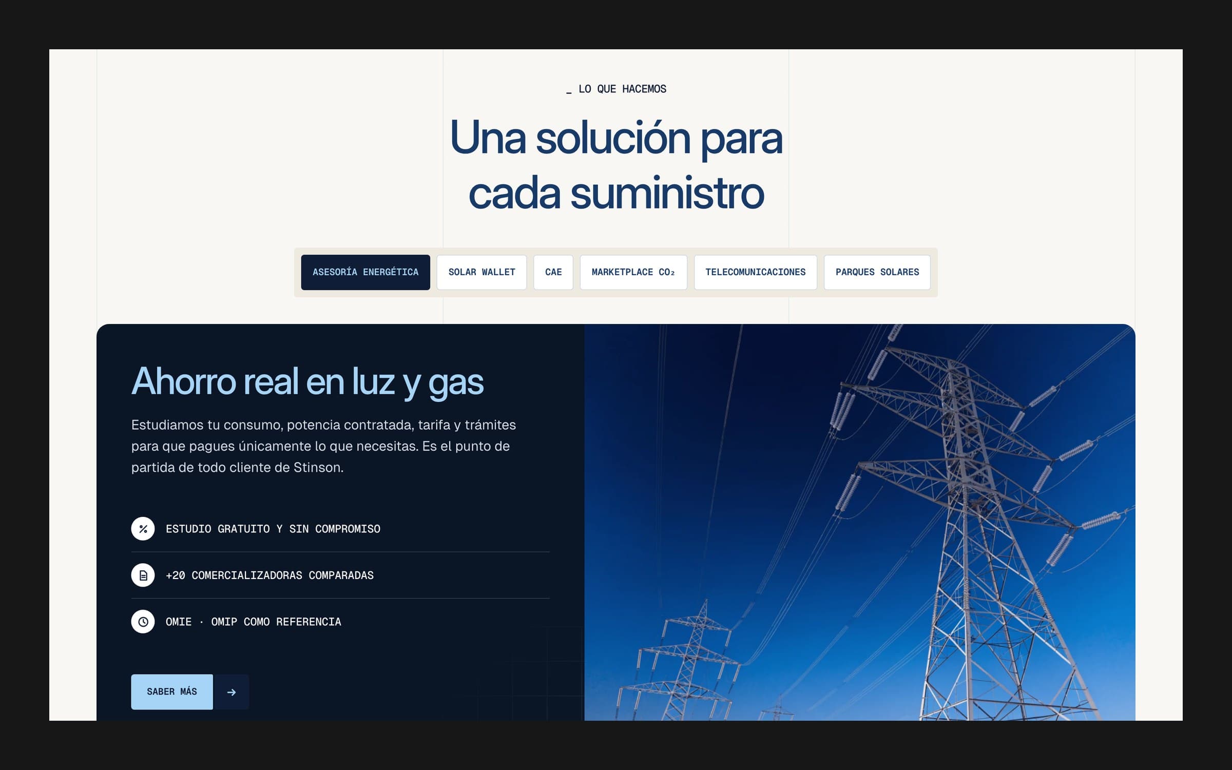Viewport: 1232px width, 770px height.
Task: Select the Asesoría Energética tab
Action: (365, 272)
